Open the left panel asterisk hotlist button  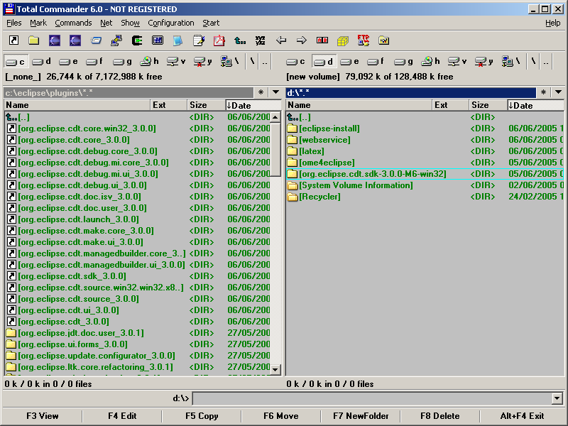point(261,92)
